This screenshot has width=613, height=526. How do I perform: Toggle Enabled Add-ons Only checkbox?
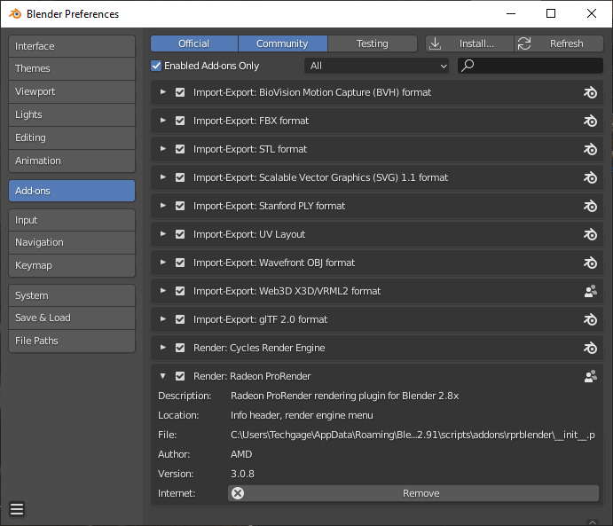tap(156, 66)
